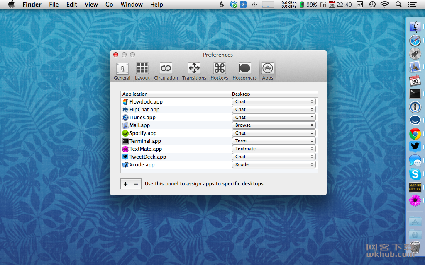The width and height of the screenshot is (425, 265).
Task: Open the Wi-Fi status menu
Action: click(384, 4)
